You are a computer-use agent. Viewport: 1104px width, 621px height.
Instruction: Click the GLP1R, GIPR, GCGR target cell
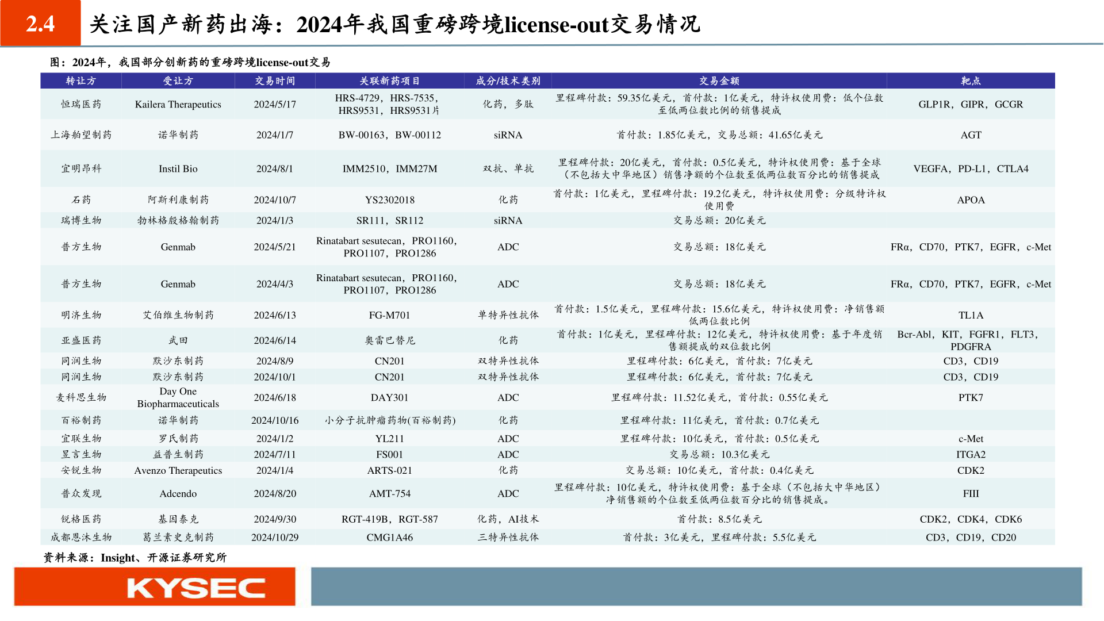pos(971,104)
